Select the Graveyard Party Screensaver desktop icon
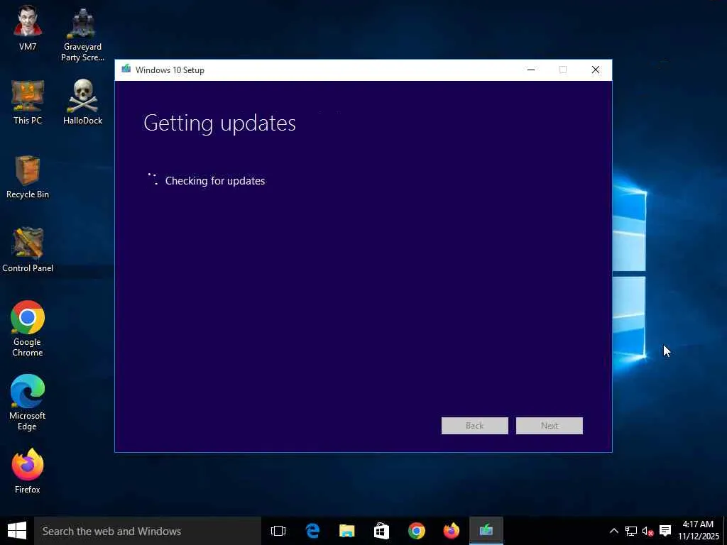Image resolution: width=727 pixels, height=545 pixels. click(x=82, y=34)
